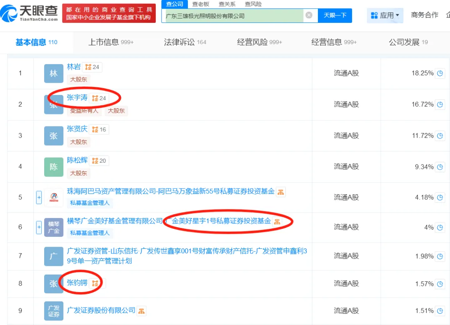
Task: Expand row 6 with the plus button
Action: [x=39, y=228]
